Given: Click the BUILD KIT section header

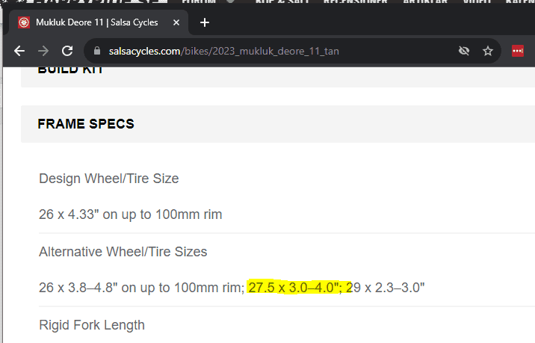Looking at the screenshot, I should pos(71,69).
